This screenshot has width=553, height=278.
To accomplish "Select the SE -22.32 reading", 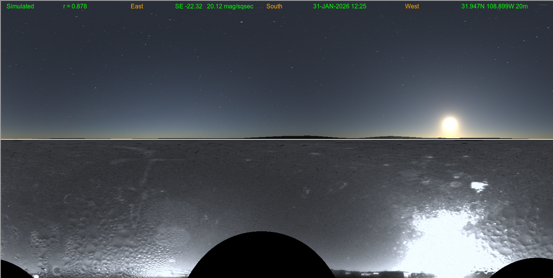I will coord(189,7).
